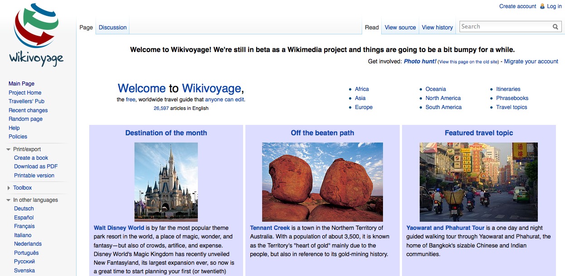
Task: Collapse the In other languages section
Action: 9,200
